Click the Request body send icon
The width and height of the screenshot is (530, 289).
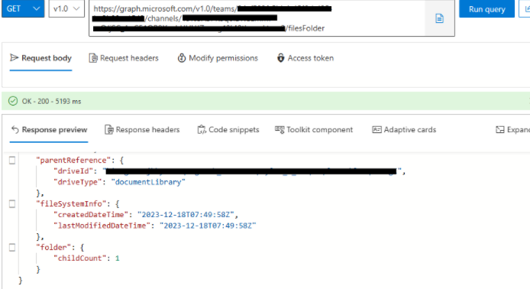coord(15,58)
